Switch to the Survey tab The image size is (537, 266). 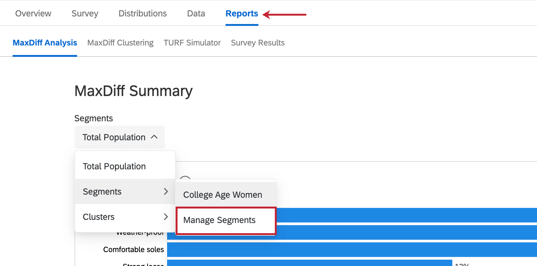[85, 14]
